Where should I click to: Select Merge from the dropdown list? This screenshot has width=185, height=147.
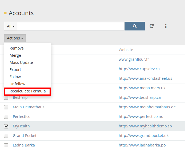(15, 55)
